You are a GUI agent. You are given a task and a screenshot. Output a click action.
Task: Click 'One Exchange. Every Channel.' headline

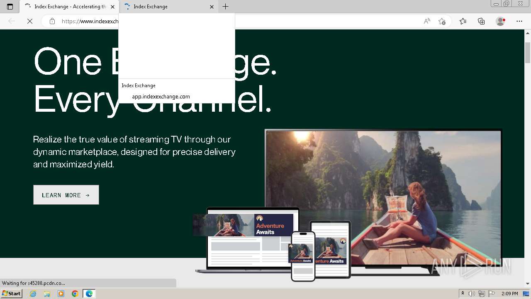[x=155, y=81]
